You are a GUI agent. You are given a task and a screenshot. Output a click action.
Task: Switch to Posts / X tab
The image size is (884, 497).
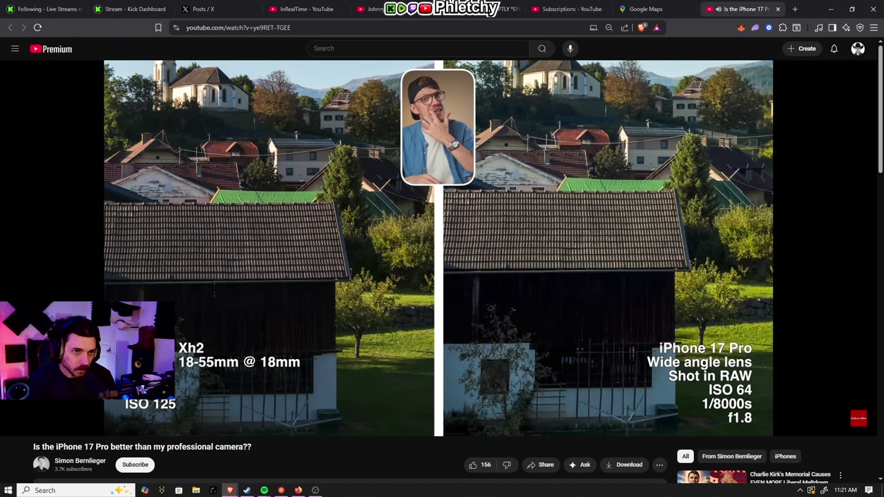pyautogui.click(x=218, y=9)
